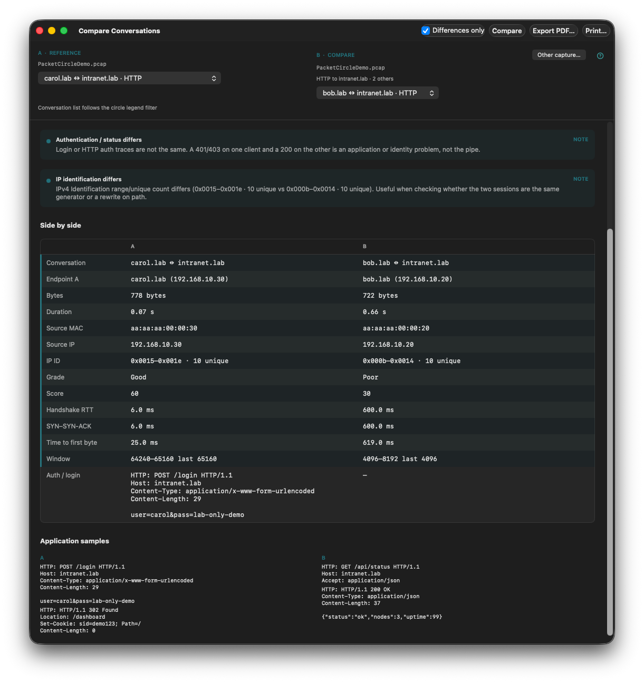Viewport: 644px width, 683px height.
Task: Click the 'HTTP: HTTP/1.1 302 Found' line
Action: point(79,610)
